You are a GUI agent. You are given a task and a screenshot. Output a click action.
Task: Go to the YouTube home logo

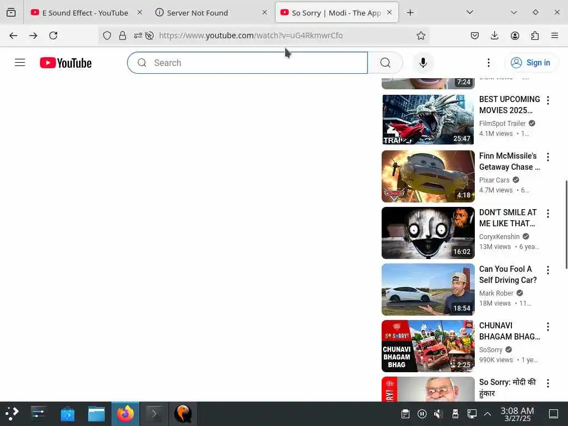[65, 63]
